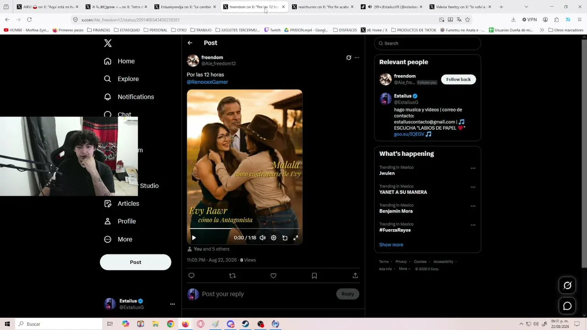
Task: Click the VPN toolbar button
Action: click(530, 20)
